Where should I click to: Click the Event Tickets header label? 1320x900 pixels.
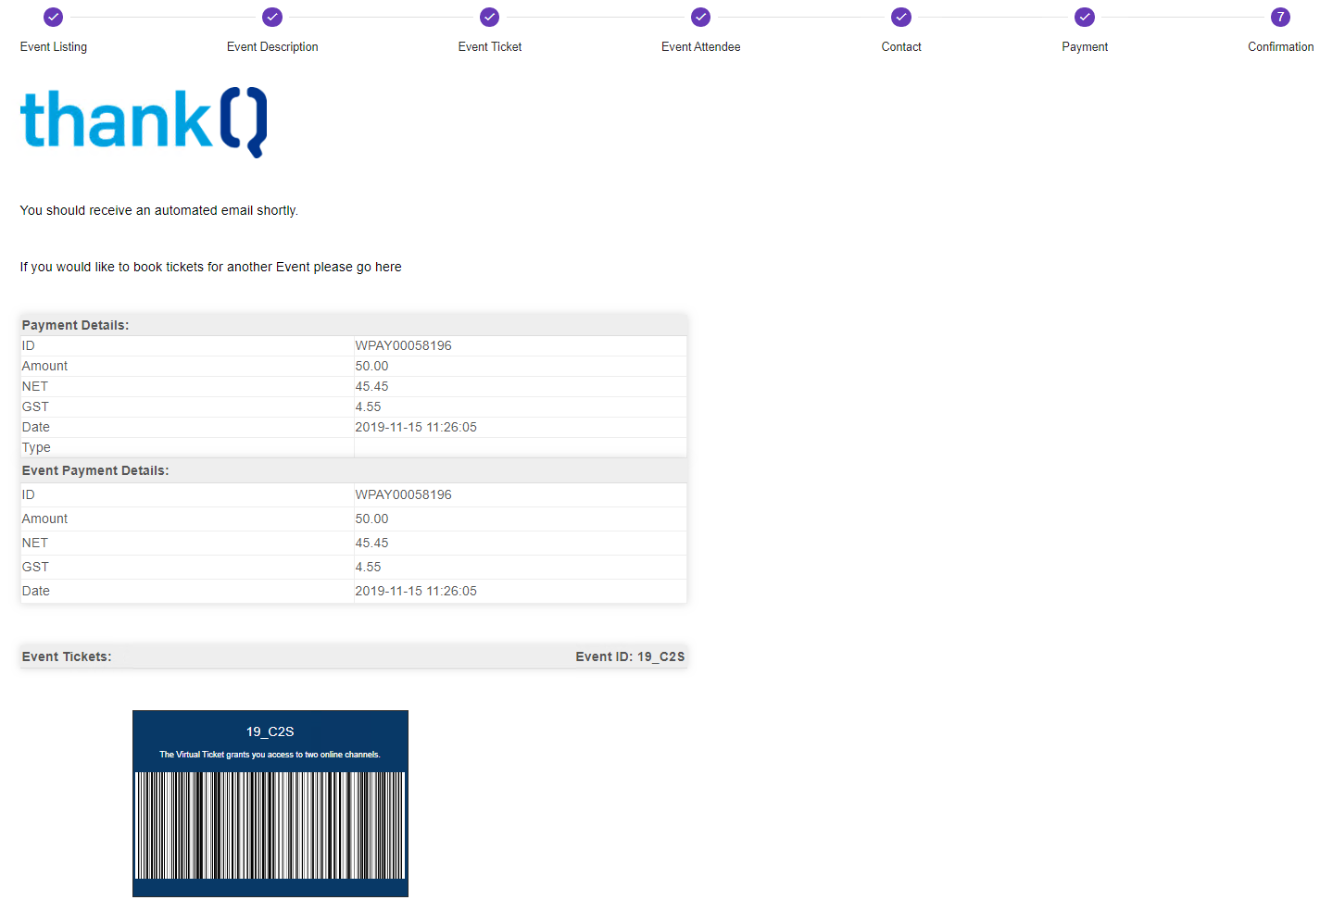67,656
